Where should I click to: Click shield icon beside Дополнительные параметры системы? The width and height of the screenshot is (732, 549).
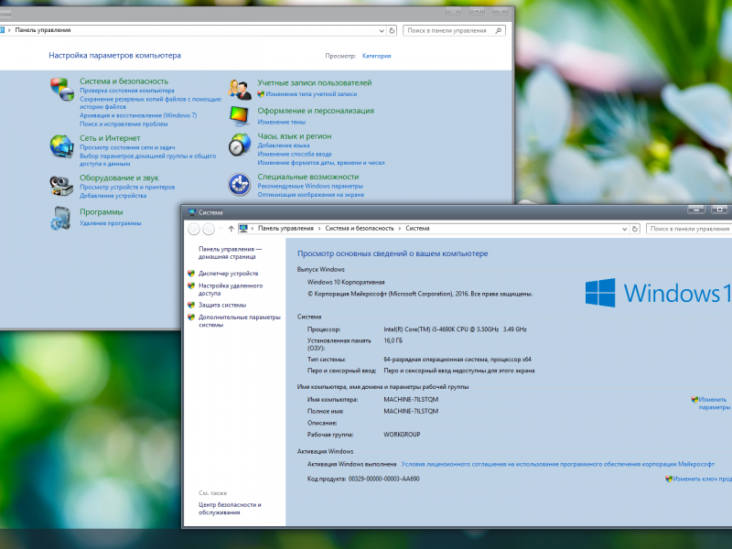pos(191,317)
